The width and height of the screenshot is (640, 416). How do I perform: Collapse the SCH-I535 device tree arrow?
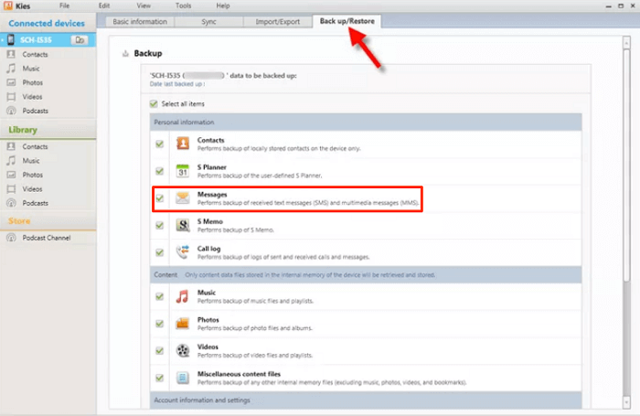3,39
